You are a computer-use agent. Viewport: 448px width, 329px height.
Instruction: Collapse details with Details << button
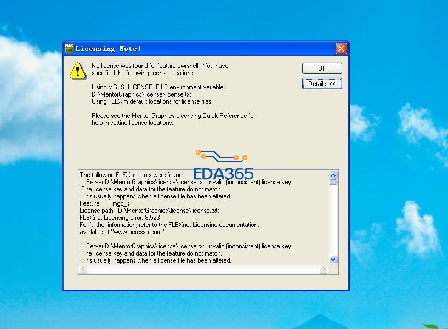tap(322, 84)
